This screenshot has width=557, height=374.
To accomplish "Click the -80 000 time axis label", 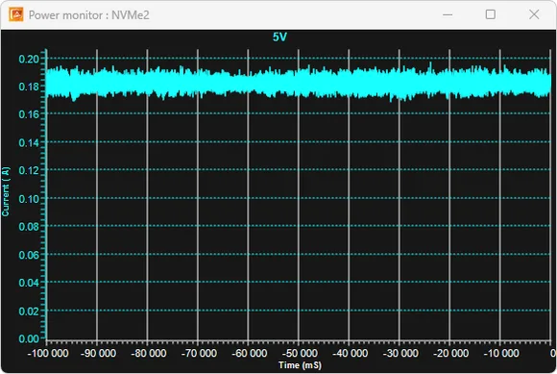I will [x=149, y=353].
